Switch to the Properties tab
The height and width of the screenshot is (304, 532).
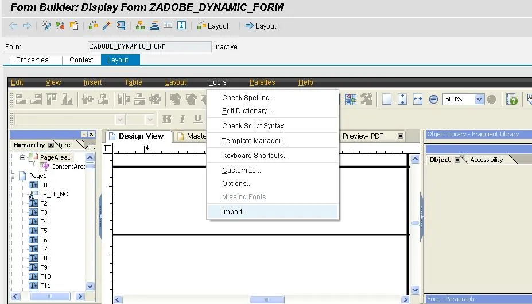coord(33,60)
